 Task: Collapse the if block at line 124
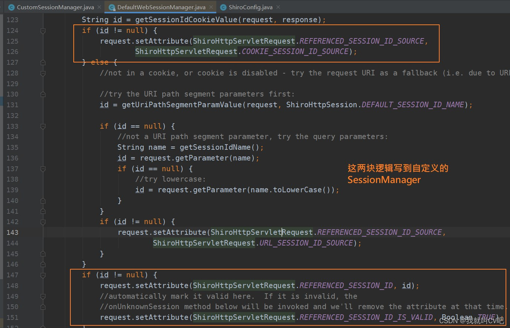point(43,31)
